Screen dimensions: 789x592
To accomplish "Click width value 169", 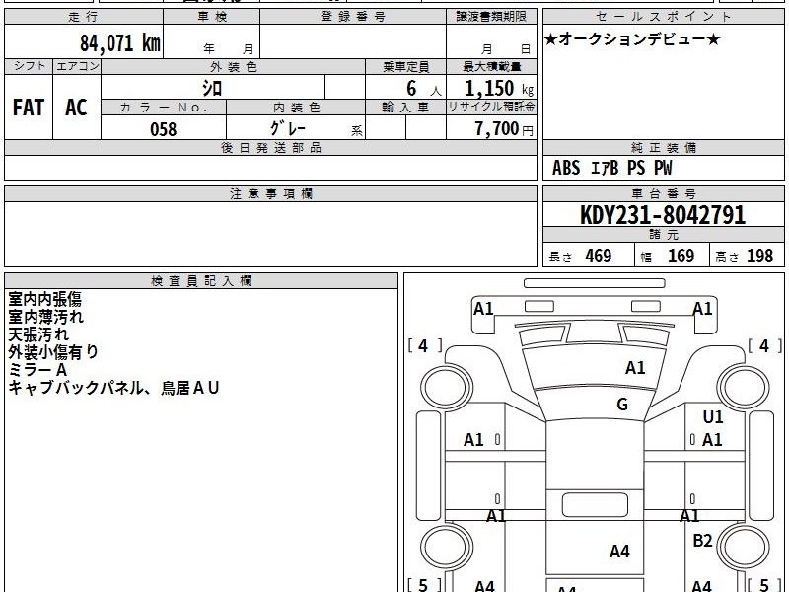I will click(x=681, y=256).
